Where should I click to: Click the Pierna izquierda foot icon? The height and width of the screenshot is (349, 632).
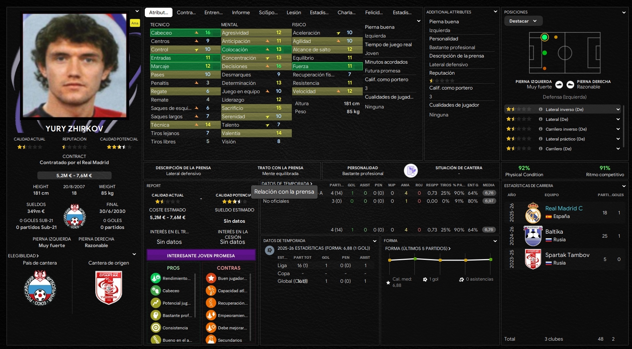tap(559, 84)
